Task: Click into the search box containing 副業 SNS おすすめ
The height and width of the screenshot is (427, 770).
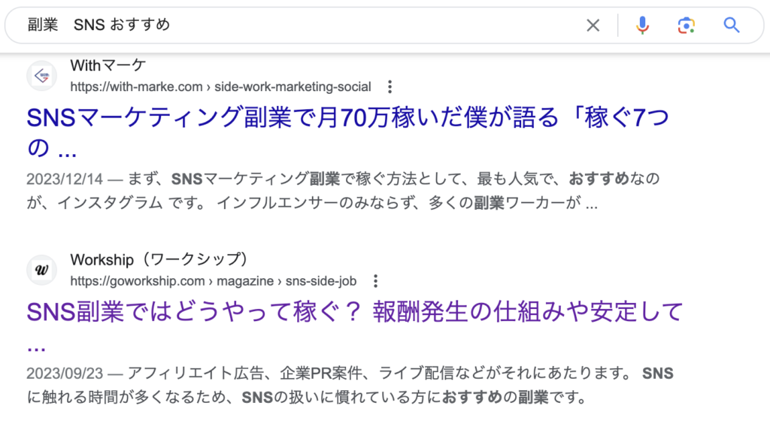Action: point(301,26)
